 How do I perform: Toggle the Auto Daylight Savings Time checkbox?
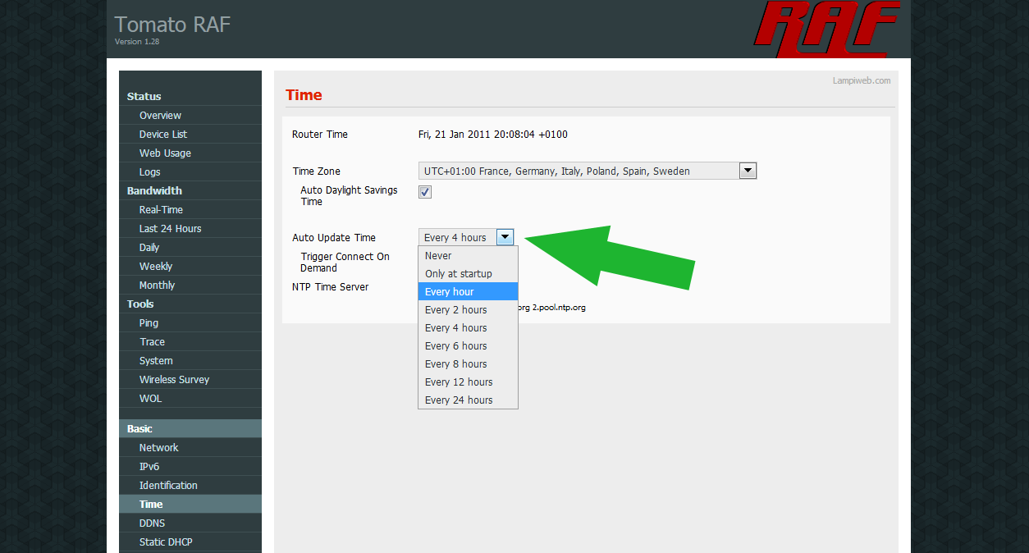click(x=425, y=192)
